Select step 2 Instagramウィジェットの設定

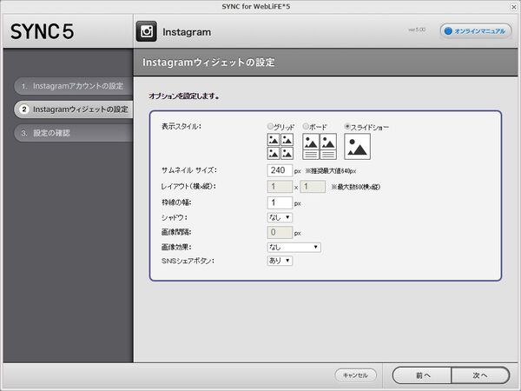[74, 109]
